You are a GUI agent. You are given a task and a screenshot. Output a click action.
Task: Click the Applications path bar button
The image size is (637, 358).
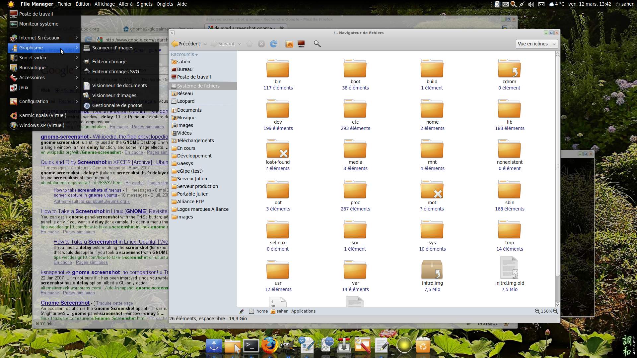(303, 311)
